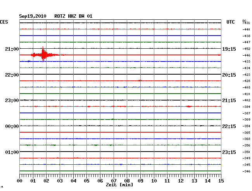Click the DC offset value -447
This screenshot has width=252, height=191.
click(246, 42)
